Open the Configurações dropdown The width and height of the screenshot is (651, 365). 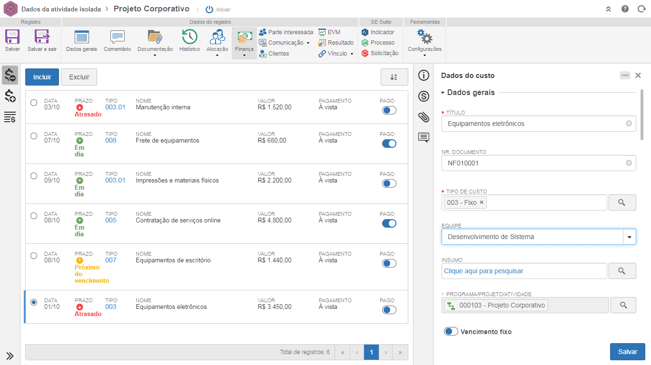pyautogui.click(x=424, y=43)
